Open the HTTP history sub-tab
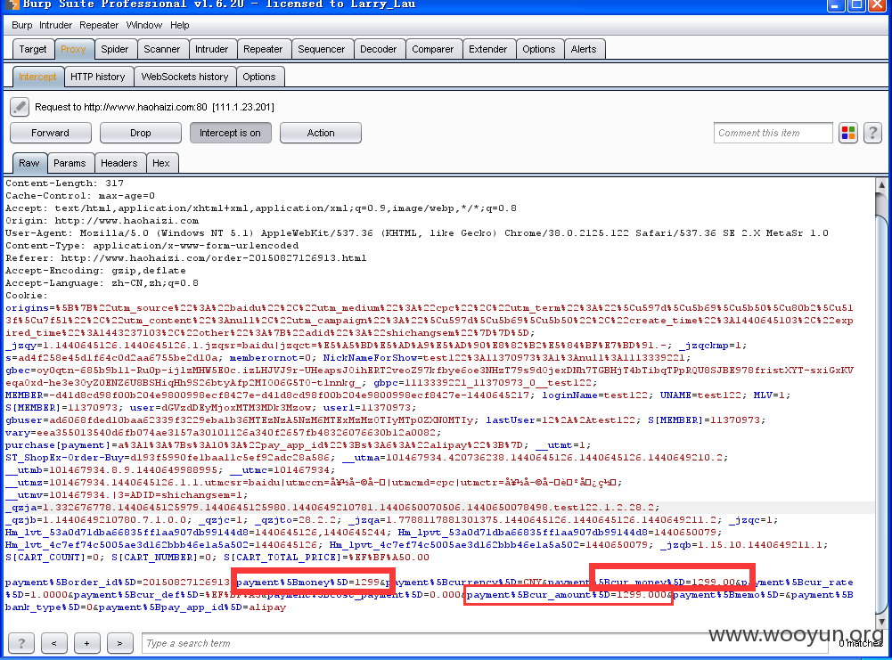Viewport: 892px width, 660px height. click(x=98, y=77)
